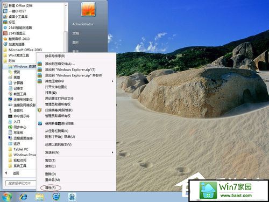Click the octopus app icon on taskbar
269x202 pixels.
72,197
